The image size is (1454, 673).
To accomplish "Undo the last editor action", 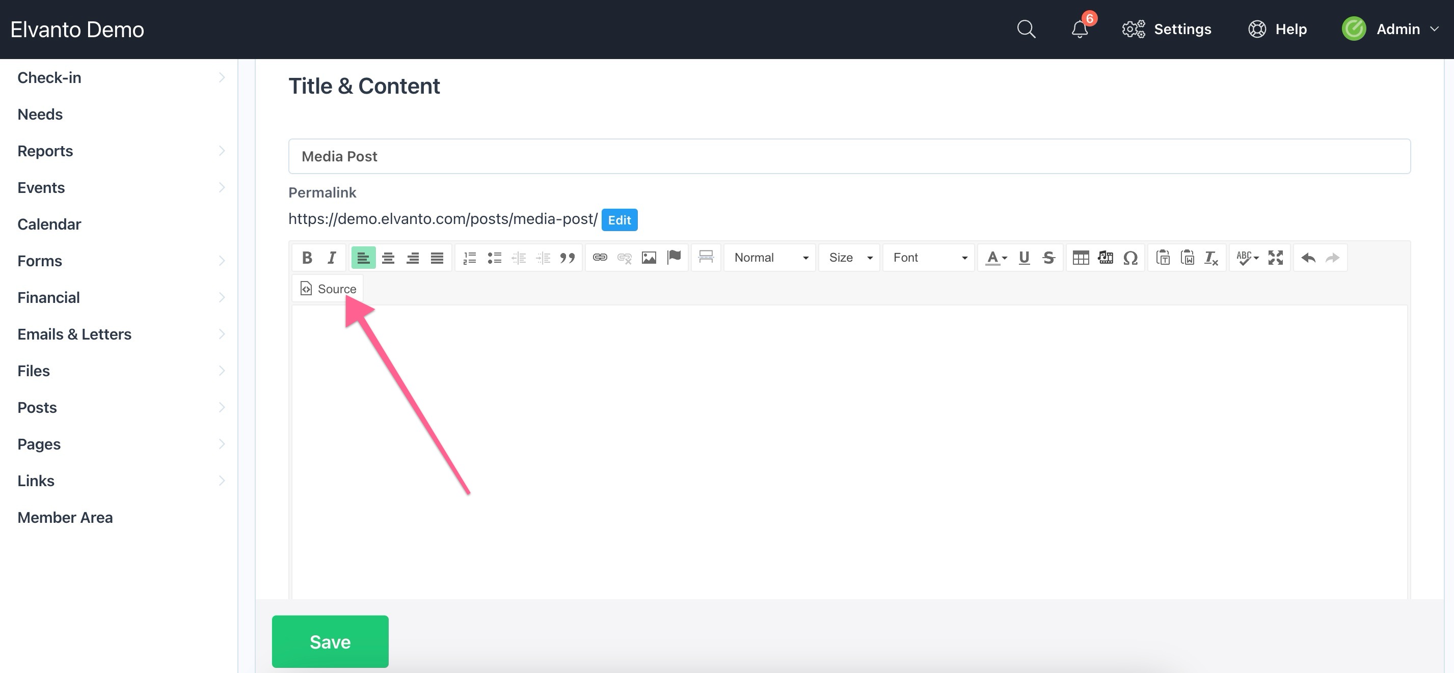I will 1308,257.
